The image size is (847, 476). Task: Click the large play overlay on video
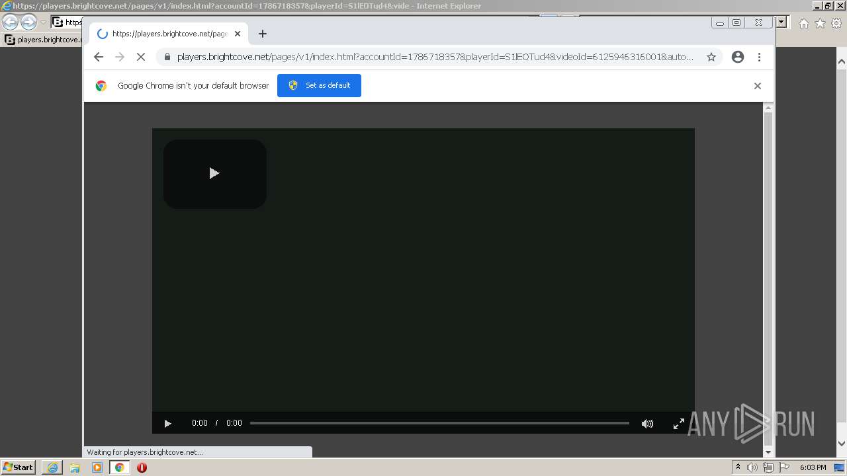pyautogui.click(x=214, y=174)
